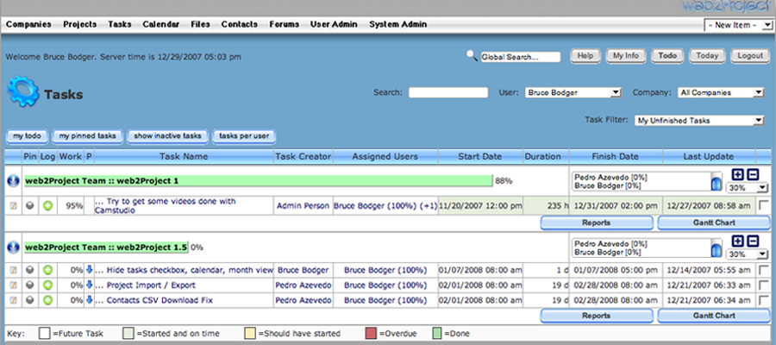Edit the Hide tasks checkbox task
The height and width of the screenshot is (345, 776).
click(13, 270)
